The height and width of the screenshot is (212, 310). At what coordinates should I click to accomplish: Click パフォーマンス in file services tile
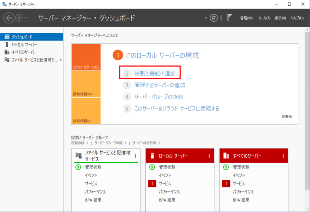[96, 192]
